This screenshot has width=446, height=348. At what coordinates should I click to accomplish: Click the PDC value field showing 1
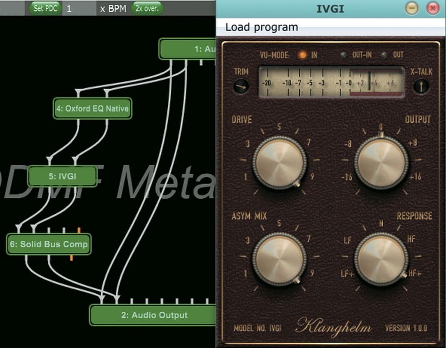(79, 9)
